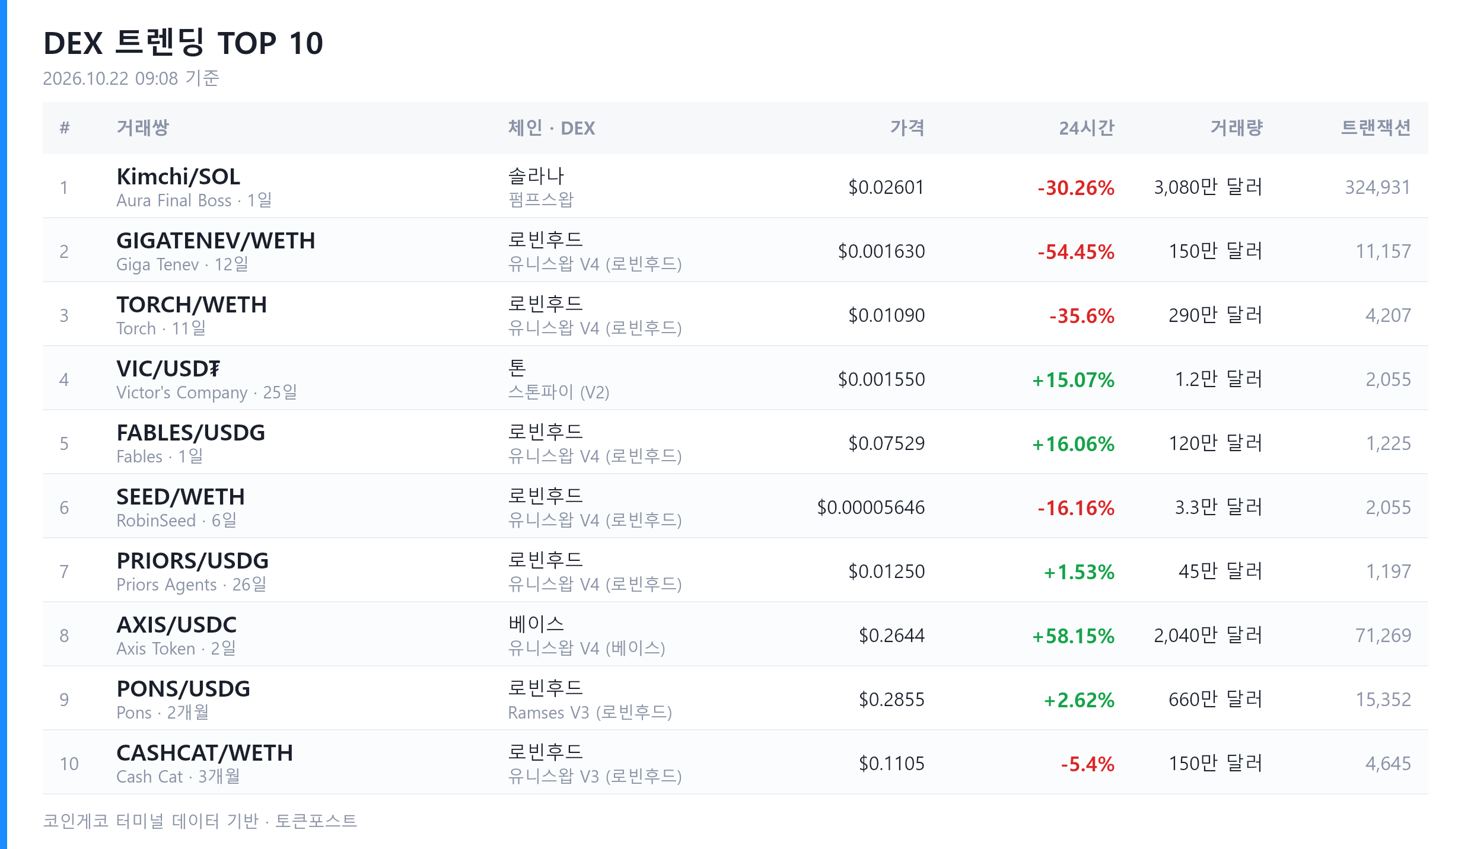Select the TORCH/WETH pair name
This screenshot has height=849, width=1471.
tap(192, 305)
